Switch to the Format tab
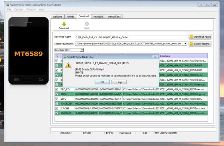Screen dimensions: 224x146 pos(70,17)
